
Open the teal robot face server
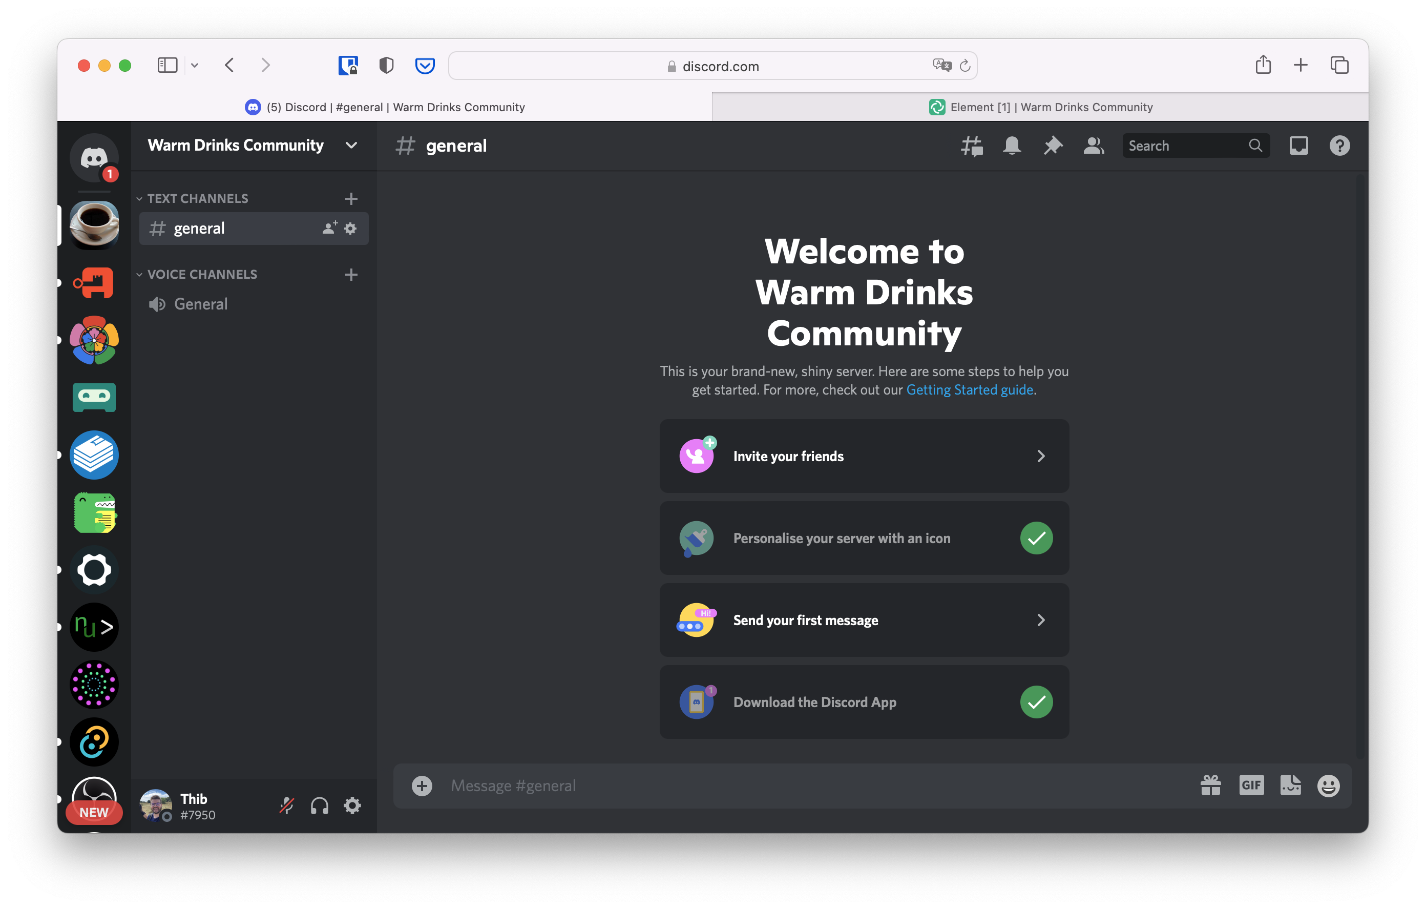point(94,398)
